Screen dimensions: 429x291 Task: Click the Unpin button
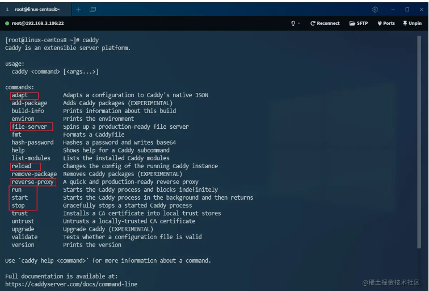coord(412,23)
